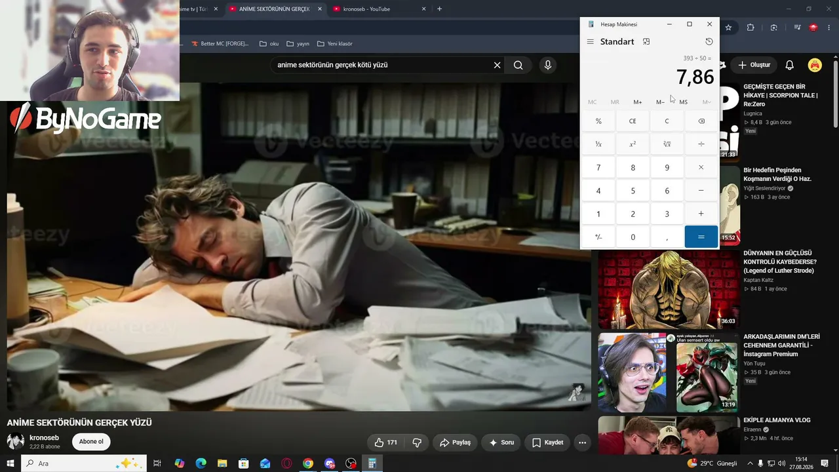Click the decimal comma key

coord(667,237)
